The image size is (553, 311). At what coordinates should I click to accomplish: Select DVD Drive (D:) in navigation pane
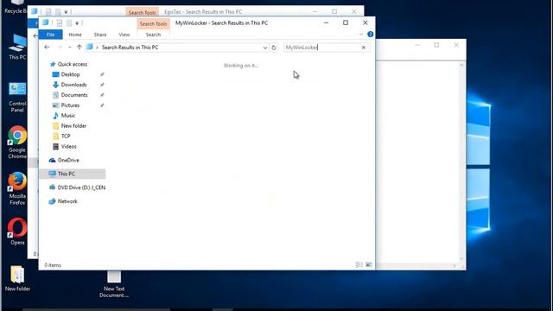(x=81, y=187)
